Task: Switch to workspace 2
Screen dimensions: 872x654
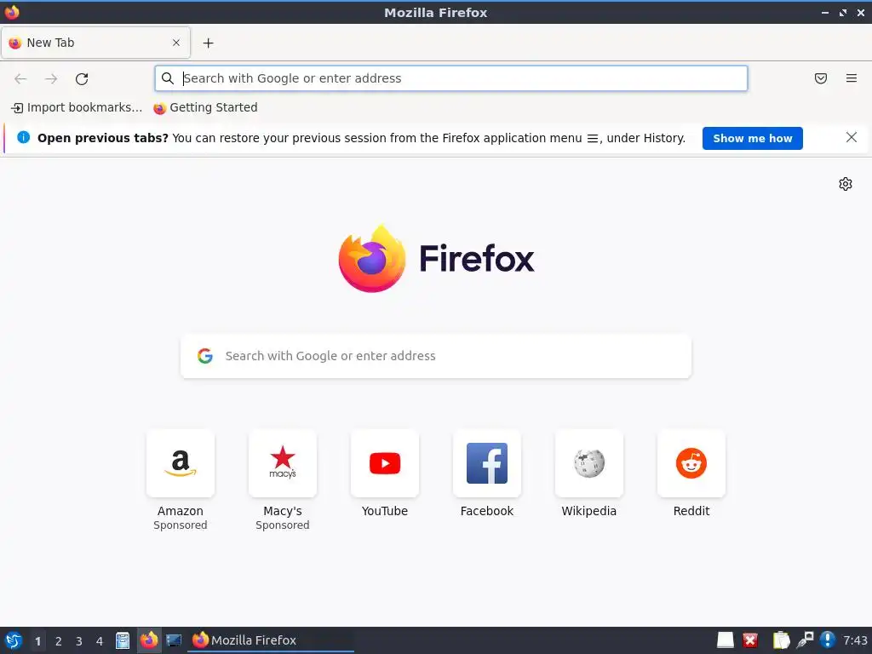Action: click(59, 641)
